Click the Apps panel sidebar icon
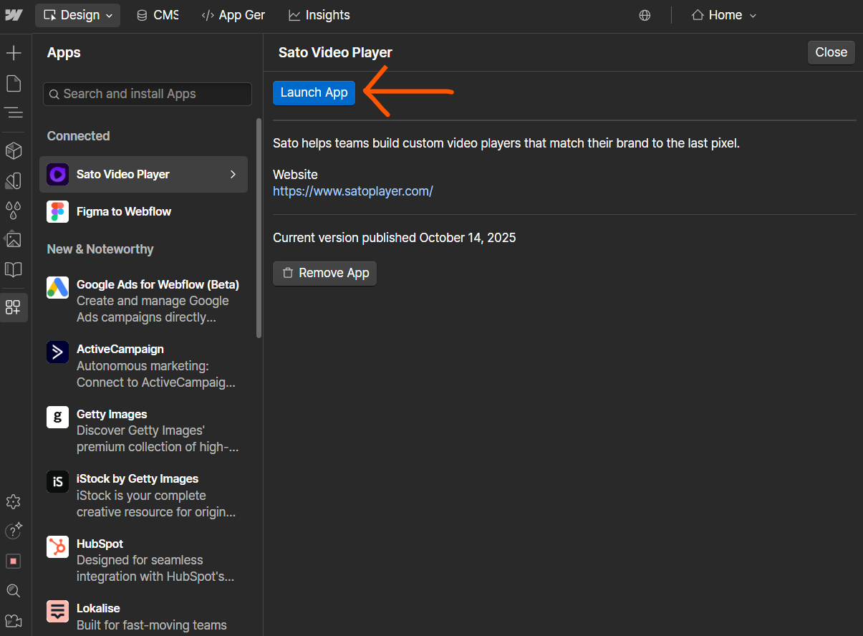The width and height of the screenshot is (863, 636). point(14,307)
